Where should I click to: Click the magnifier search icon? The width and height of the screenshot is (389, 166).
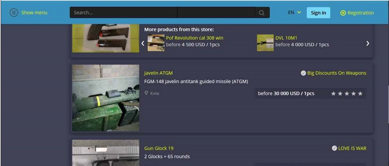tap(261, 13)
